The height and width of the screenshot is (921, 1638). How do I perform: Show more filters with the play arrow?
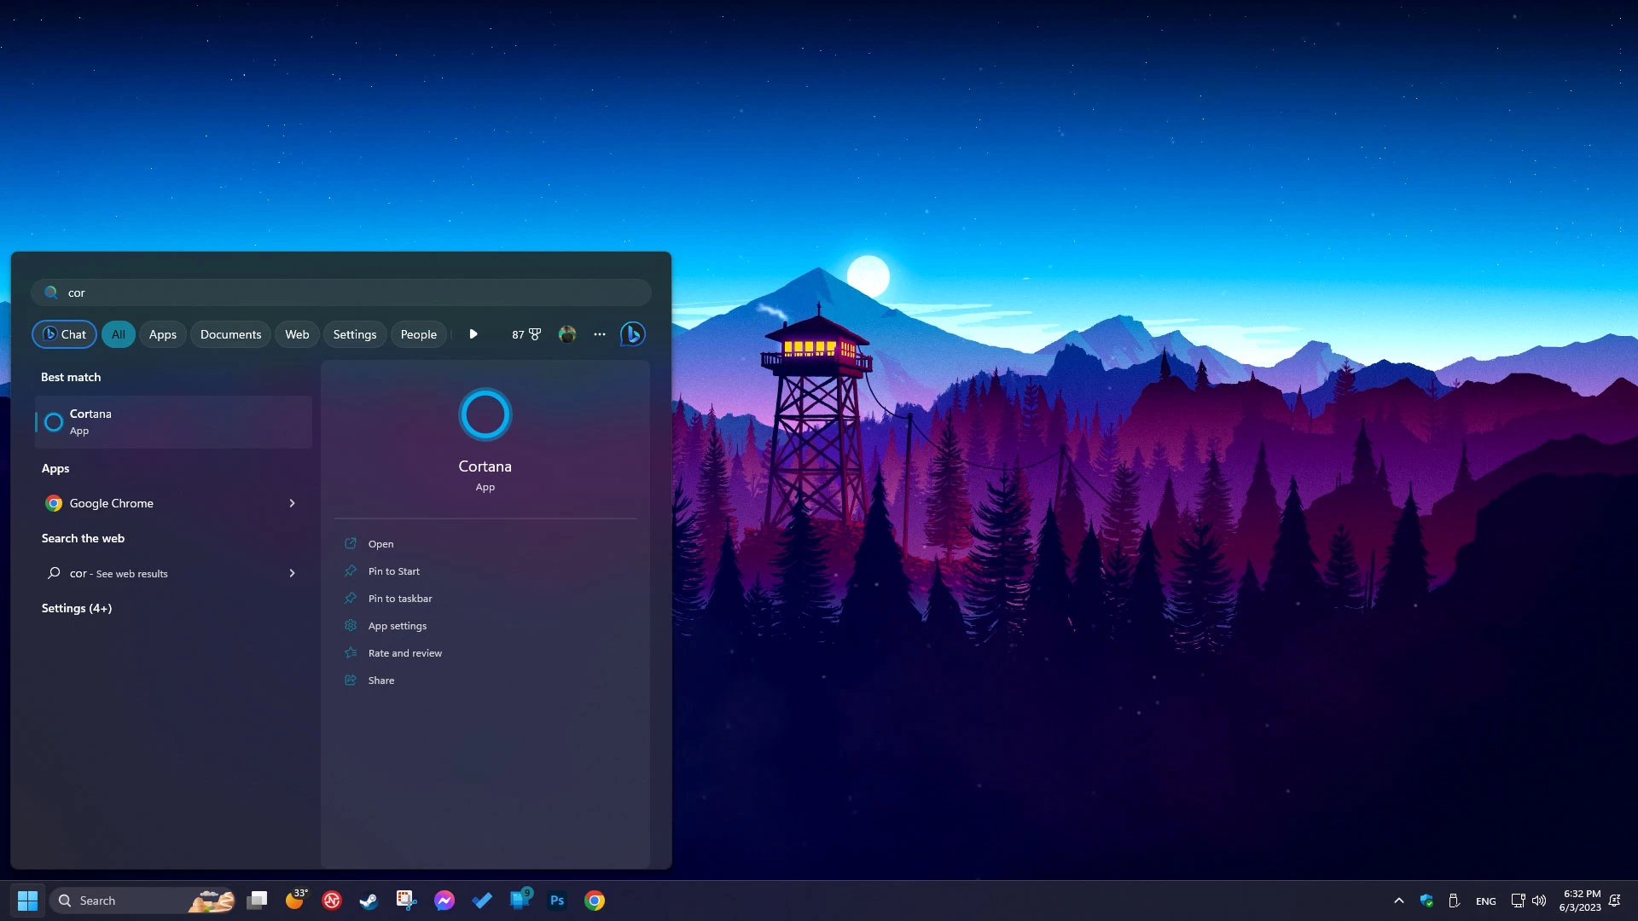473,334
